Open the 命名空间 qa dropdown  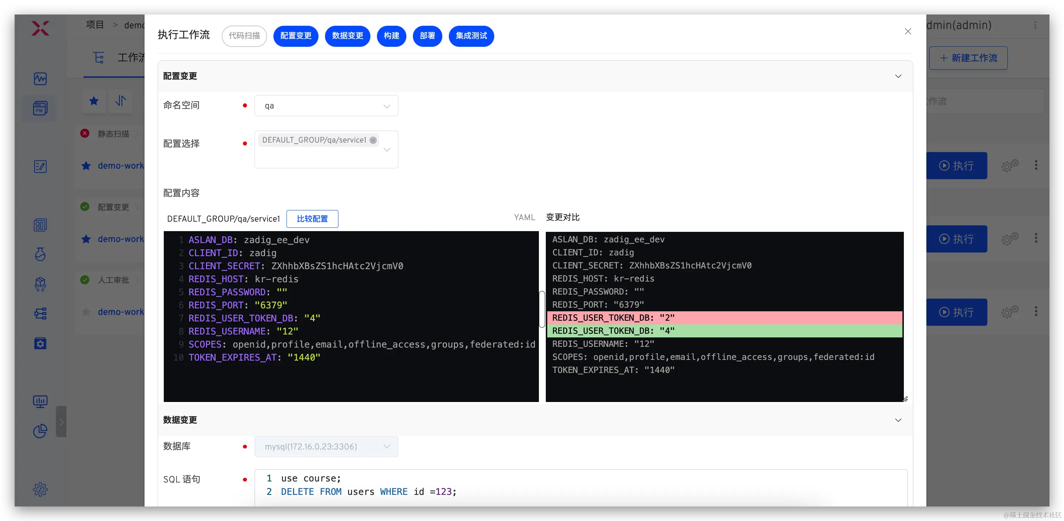pyautogui.click(x=326, y=106)
